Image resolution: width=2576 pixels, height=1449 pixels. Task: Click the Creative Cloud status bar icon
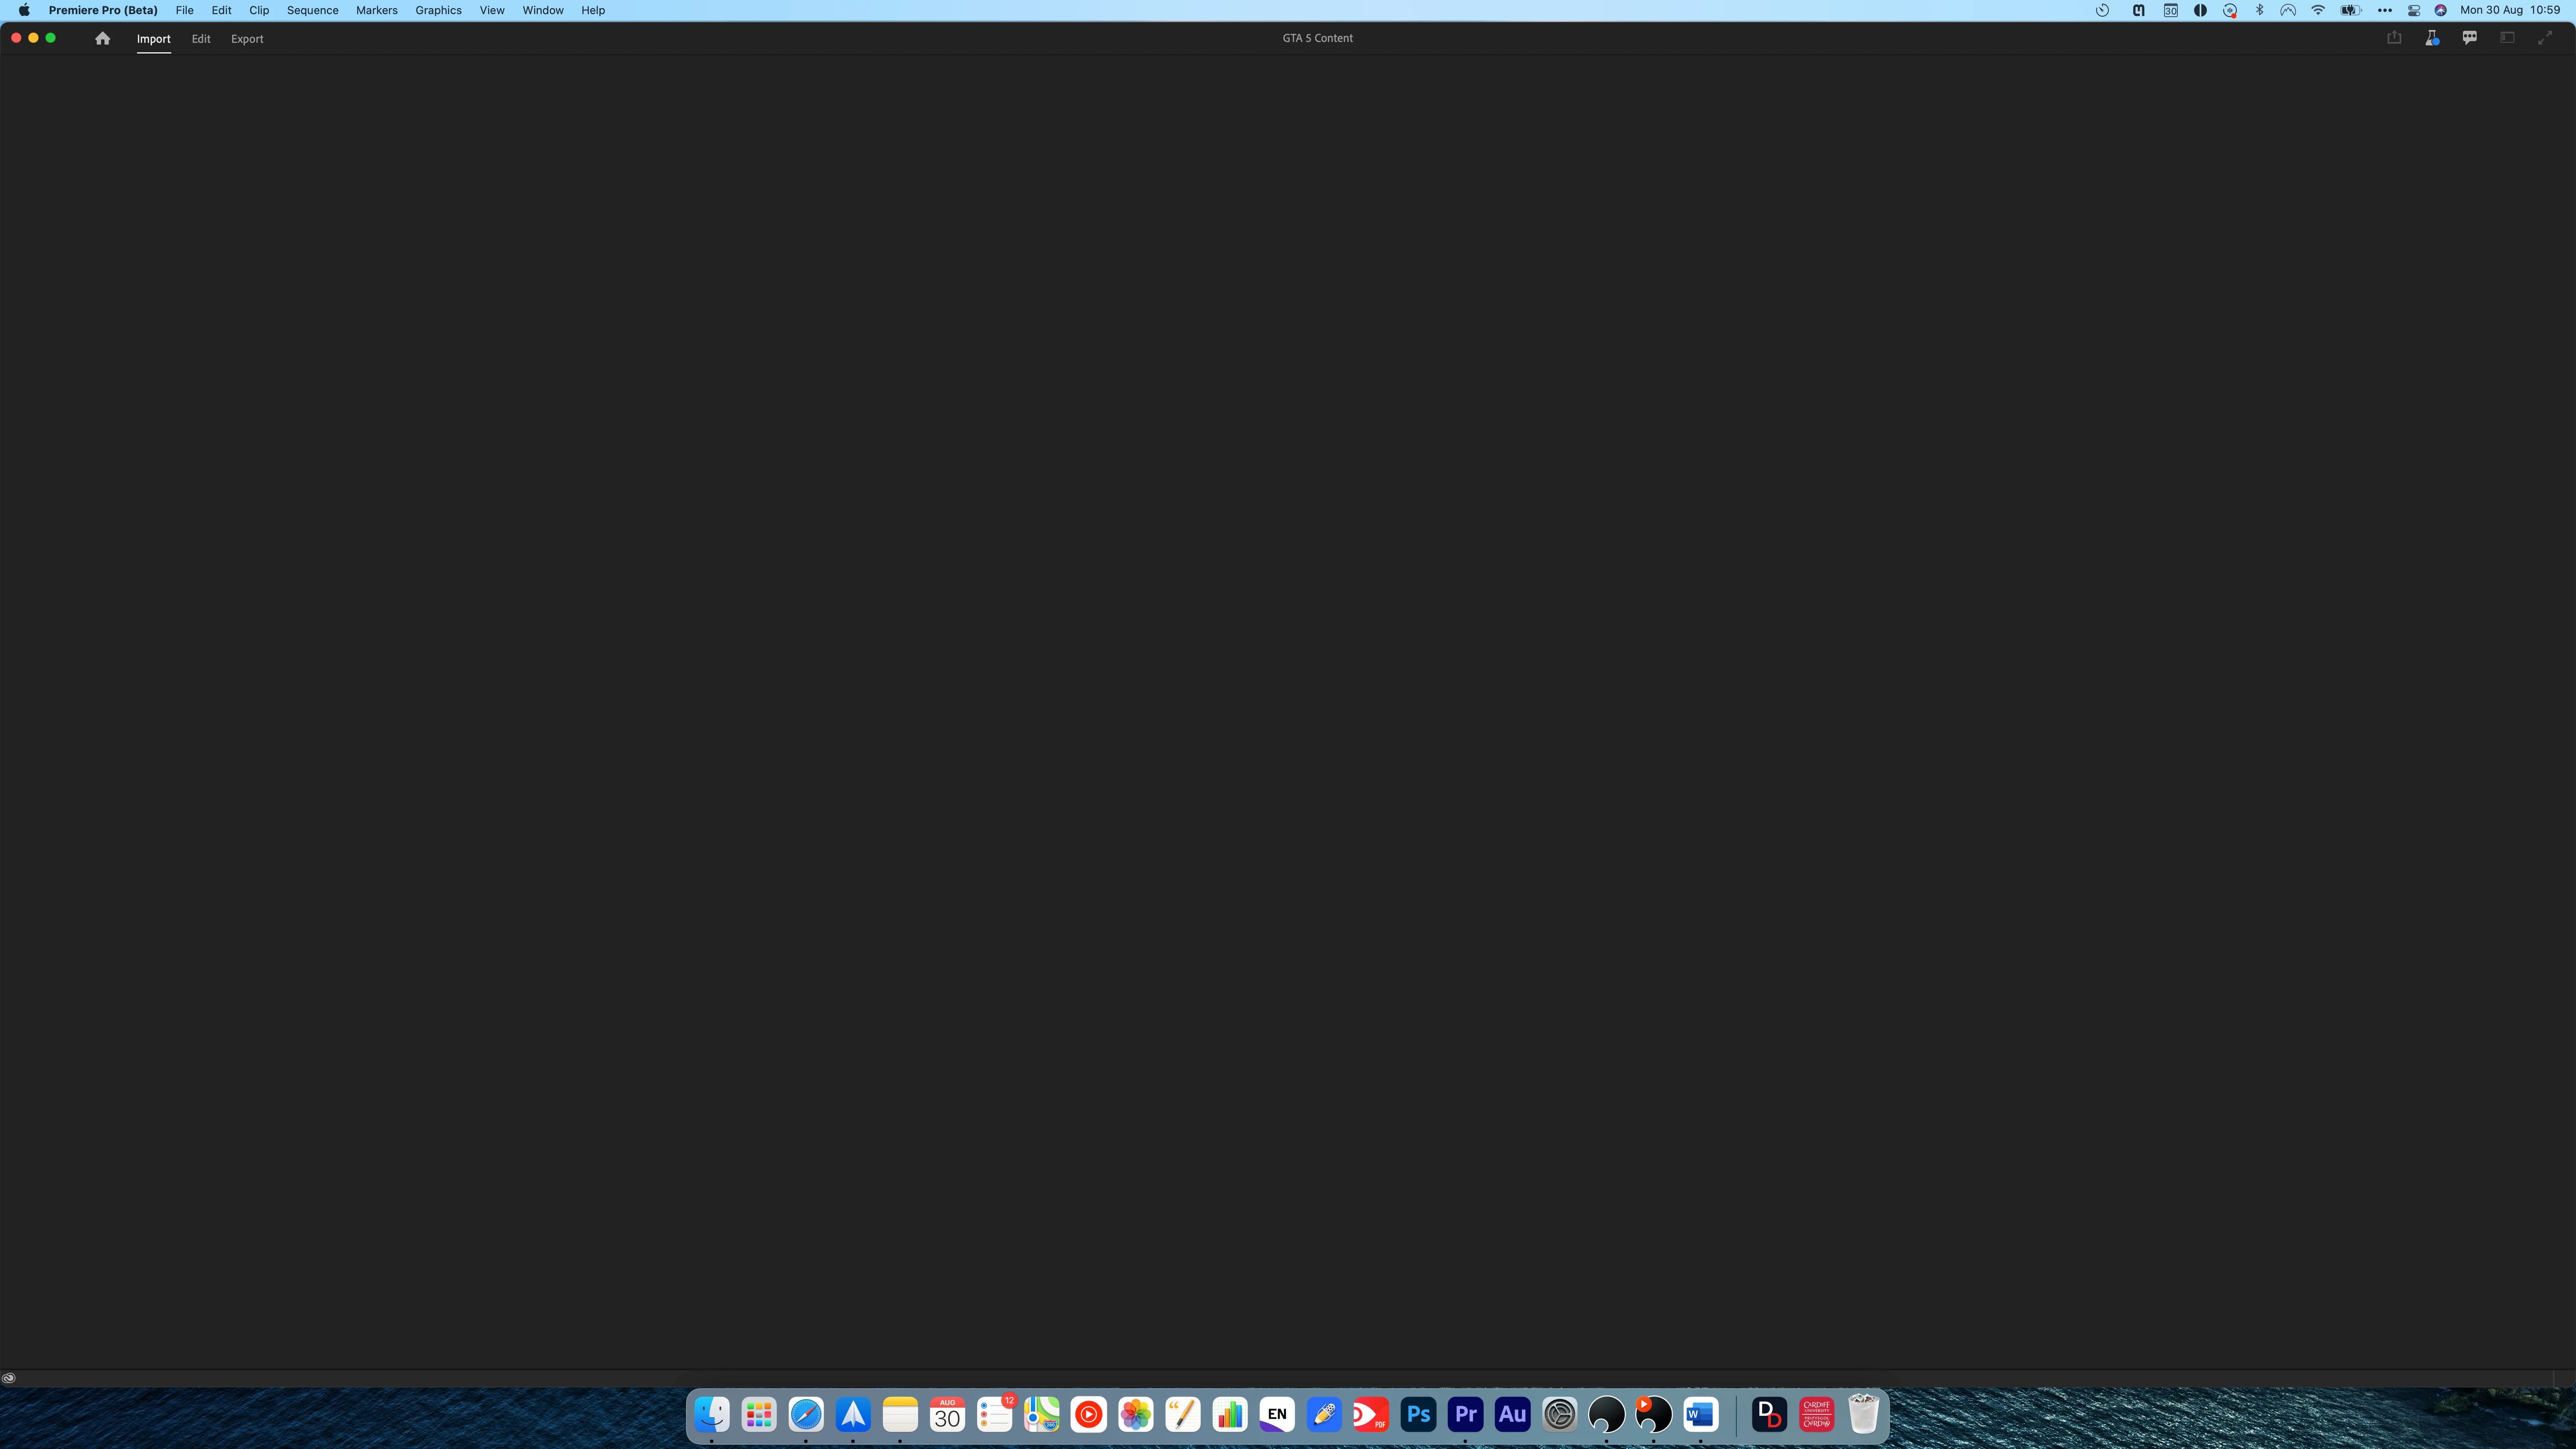[x=9, y=1378]
